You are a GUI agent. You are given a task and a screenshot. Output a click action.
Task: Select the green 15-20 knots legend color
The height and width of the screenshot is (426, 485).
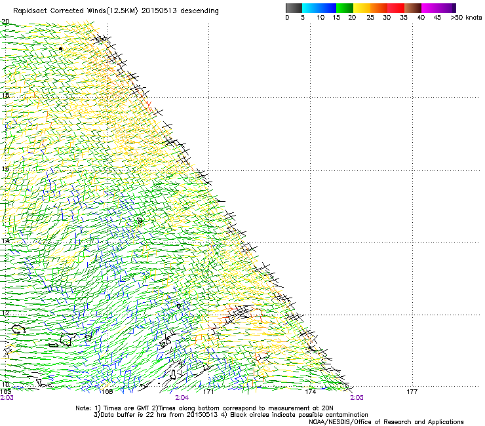(345, 8)
